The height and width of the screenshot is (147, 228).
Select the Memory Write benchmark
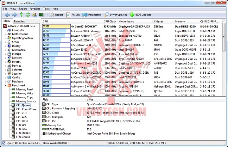pyautogui.click(x=25, y=93)
